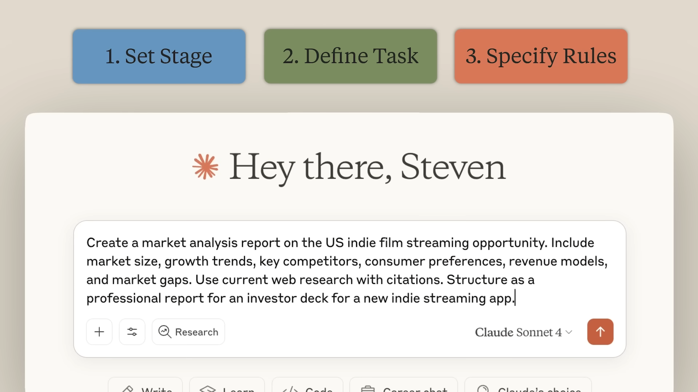This screenshot has width=698, height=392.
Task: Open the search and tools settings icon
Action: point(132,332)
